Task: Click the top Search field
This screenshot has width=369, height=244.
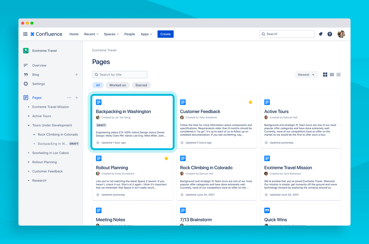Action: click(x=287, y=34)
